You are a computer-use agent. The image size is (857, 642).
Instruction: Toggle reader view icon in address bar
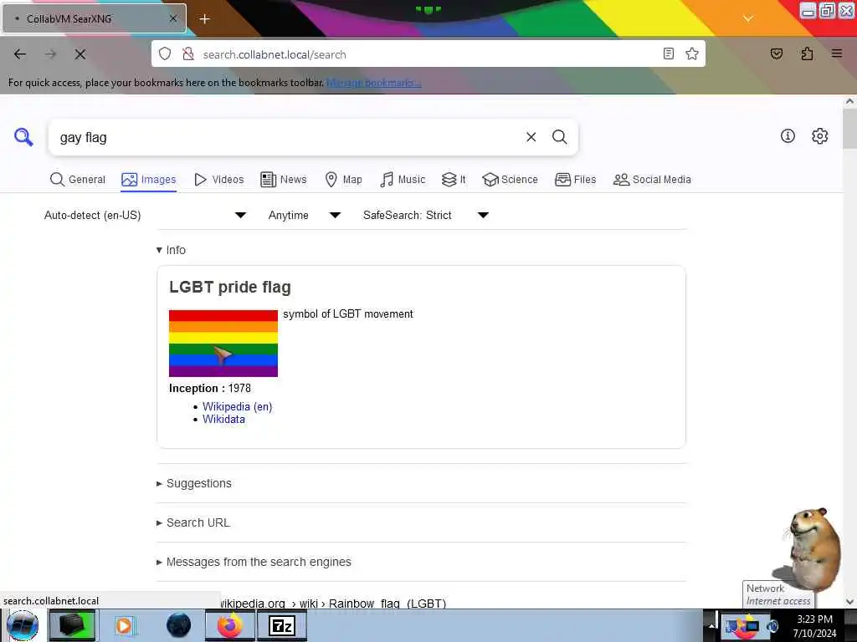coord(668,53)
